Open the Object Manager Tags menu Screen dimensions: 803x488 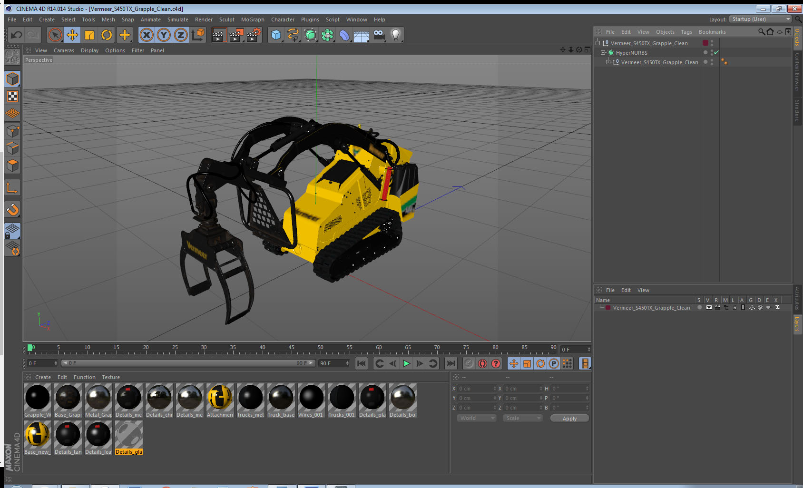686,32
